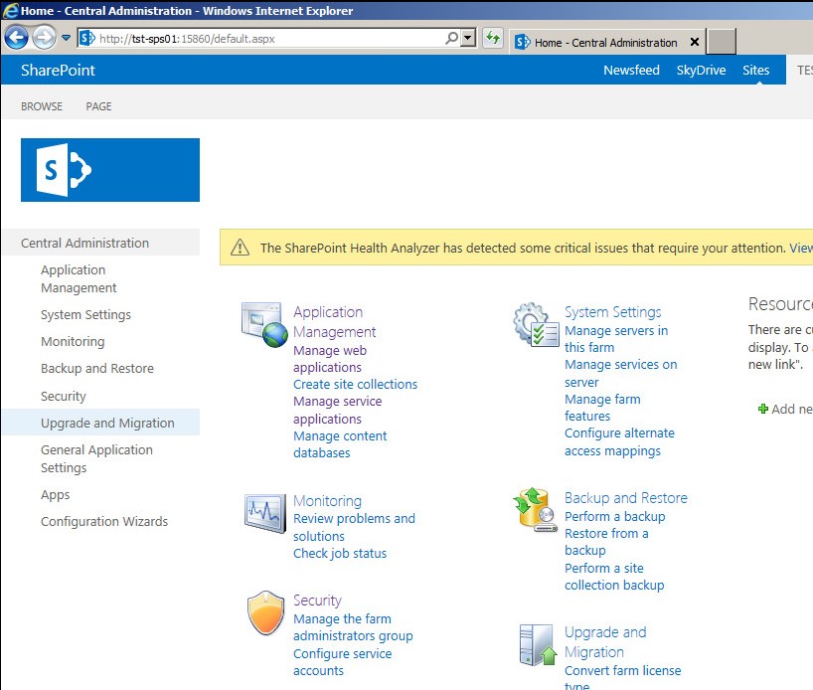Open General Application Settings in left navigation
813x690 pixels.
pos(97,458)
